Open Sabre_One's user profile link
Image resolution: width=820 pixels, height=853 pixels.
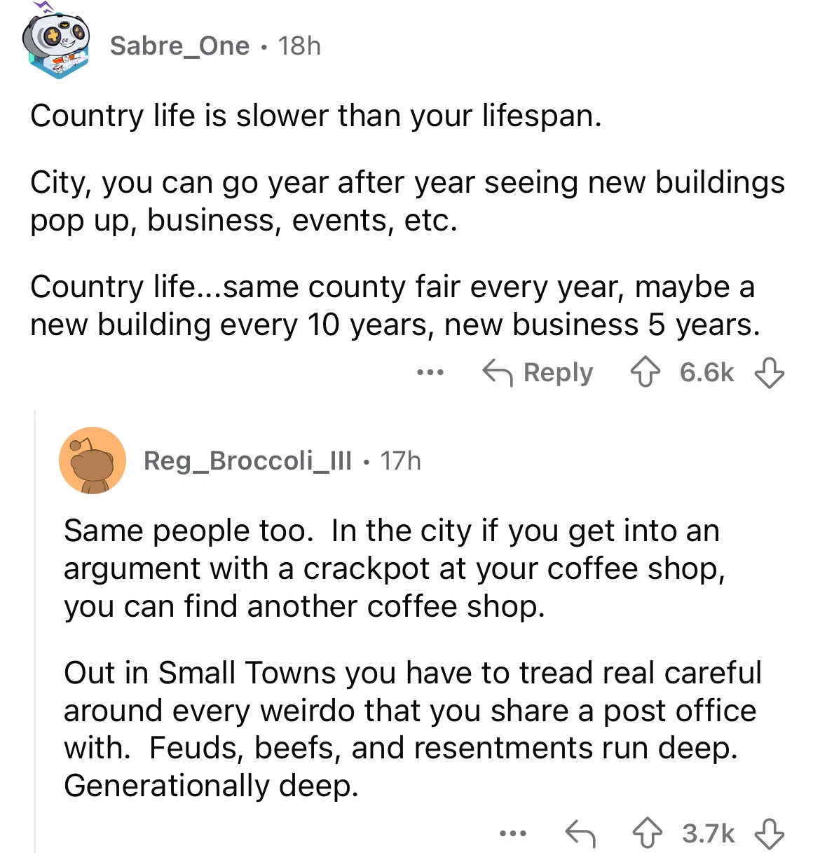coord(179,46)
